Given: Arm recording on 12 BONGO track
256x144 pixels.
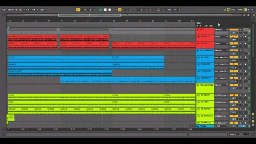Looking at the screenshot, I should click(x=246, y=109).
